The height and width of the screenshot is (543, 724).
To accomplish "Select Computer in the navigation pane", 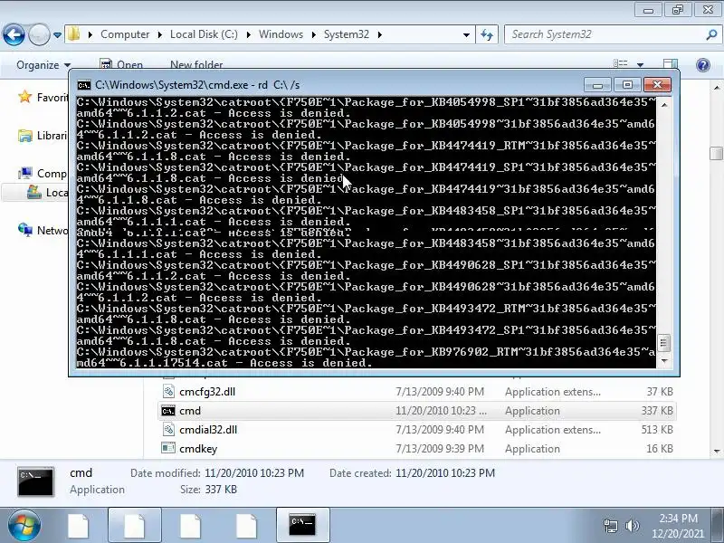I will pos(43,174).
